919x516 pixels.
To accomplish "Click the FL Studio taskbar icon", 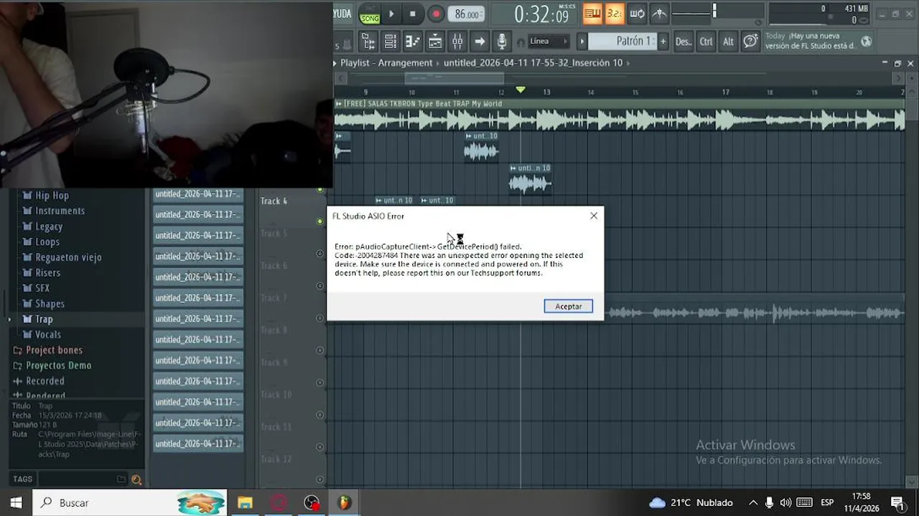I will point(345,502).
